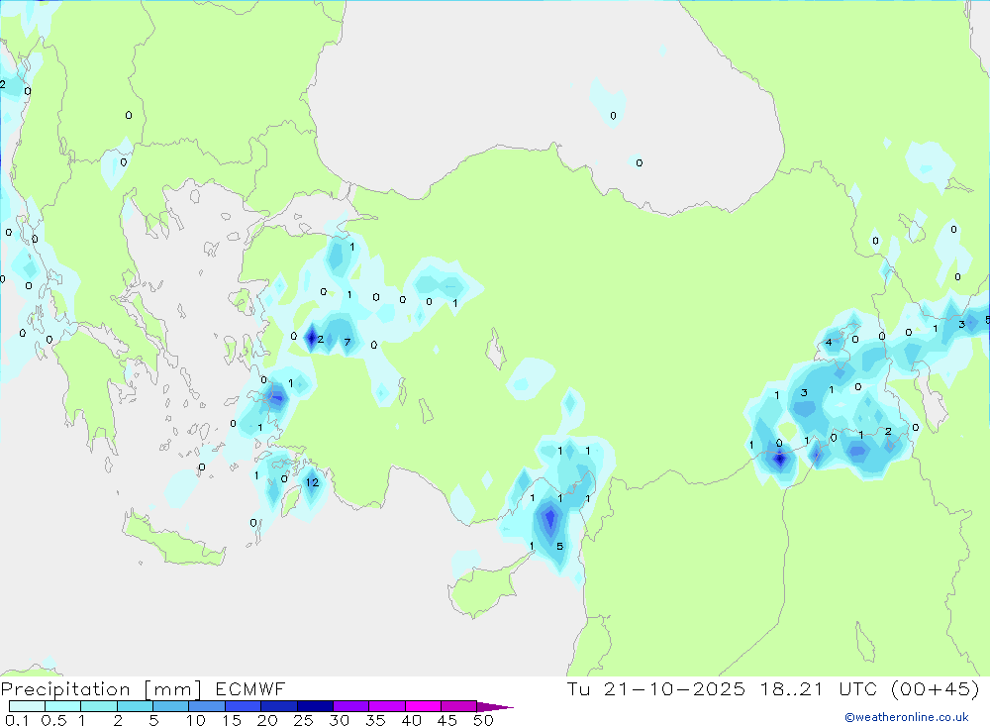Screen dimensions: 990x726
Task: Click the "35" legend scale label
Action: pyautogui.click(x=375, y=720)
